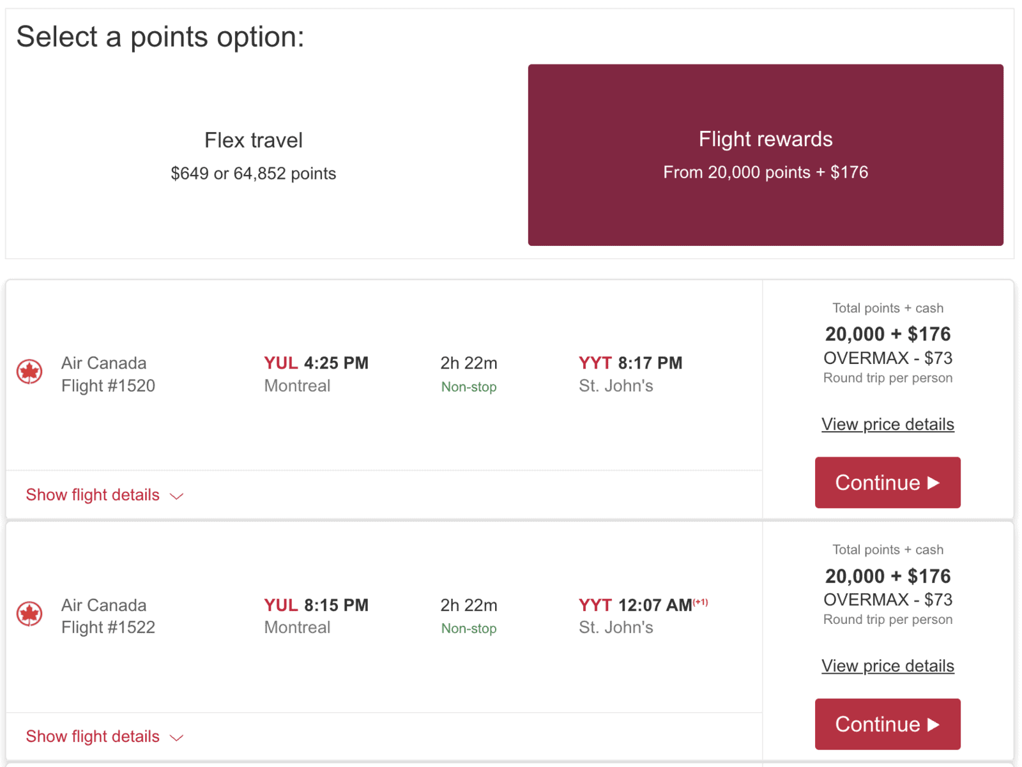Open price details for 8:15 PM flight

[x=887, y=666]
